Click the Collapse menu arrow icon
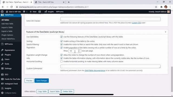This screenshot has height=97, width=173. [x=2, y=93]
